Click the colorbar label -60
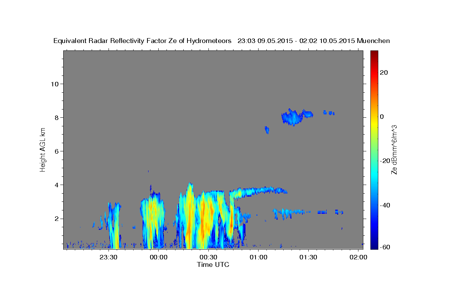The image size is (449, 299). [x=385, y=247]
